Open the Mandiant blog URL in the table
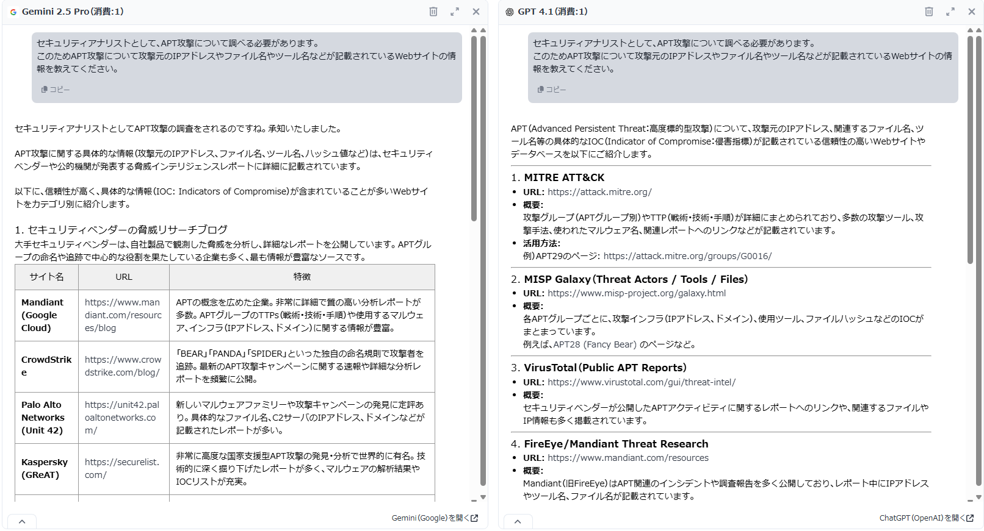 pos(123,315)
